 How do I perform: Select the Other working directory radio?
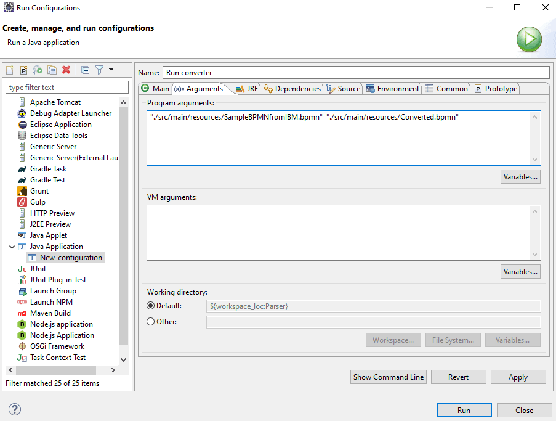pyautogui.click(x=151, y=322)
